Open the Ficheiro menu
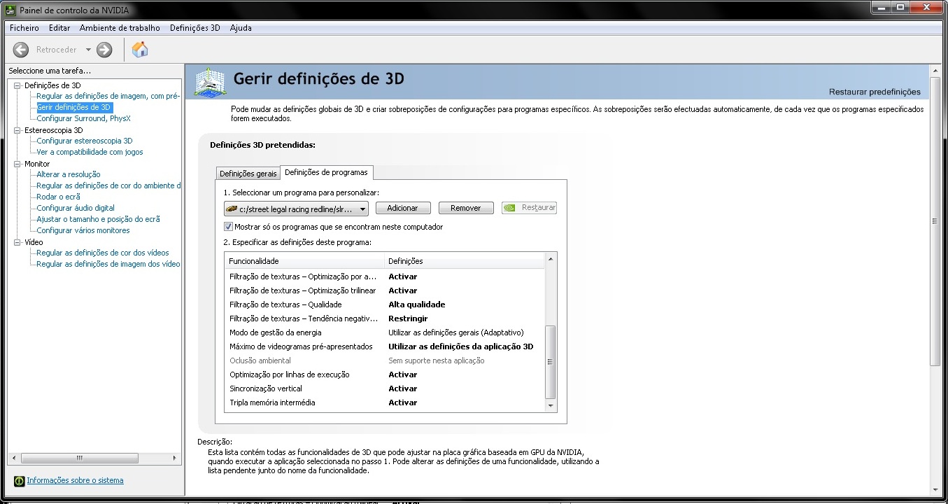 [24, 28]
